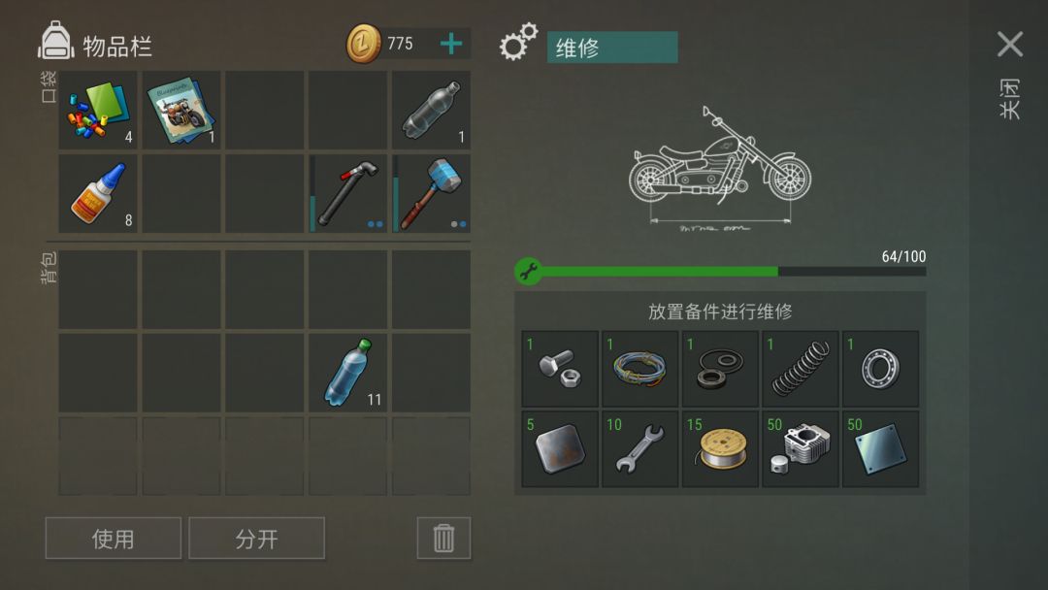Select the empty plastic bottle item

pos(431,111)
